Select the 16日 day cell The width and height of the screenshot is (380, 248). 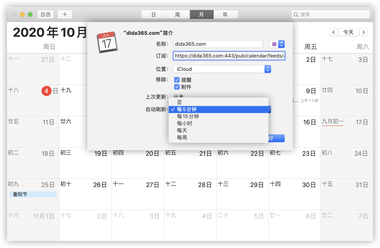click(x=307, y=132)
